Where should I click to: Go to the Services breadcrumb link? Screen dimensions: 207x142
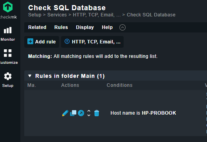pyautogui.click(x=57, y=15)
